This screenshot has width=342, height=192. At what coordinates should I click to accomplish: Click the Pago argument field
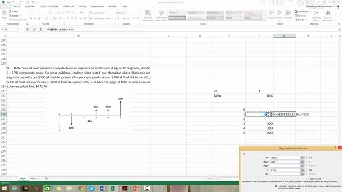285,166
